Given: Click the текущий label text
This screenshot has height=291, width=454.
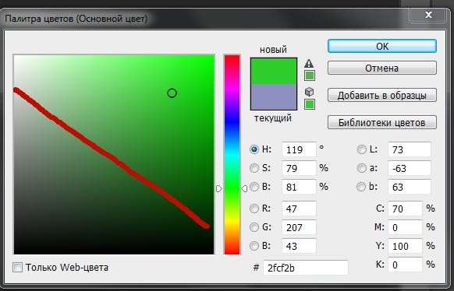Looking at the screenshot, I should [273, 118].
